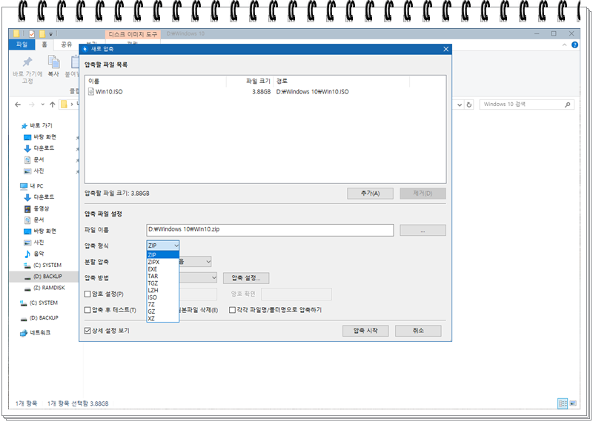Collapse the 압축 형식 ZIP combo box
This screenshot has width=593, height=422.
(x=162, y=245)
